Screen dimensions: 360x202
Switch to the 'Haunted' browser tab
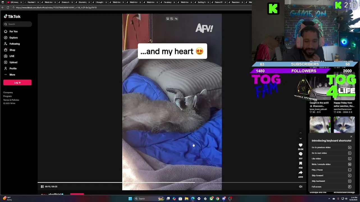31,2
